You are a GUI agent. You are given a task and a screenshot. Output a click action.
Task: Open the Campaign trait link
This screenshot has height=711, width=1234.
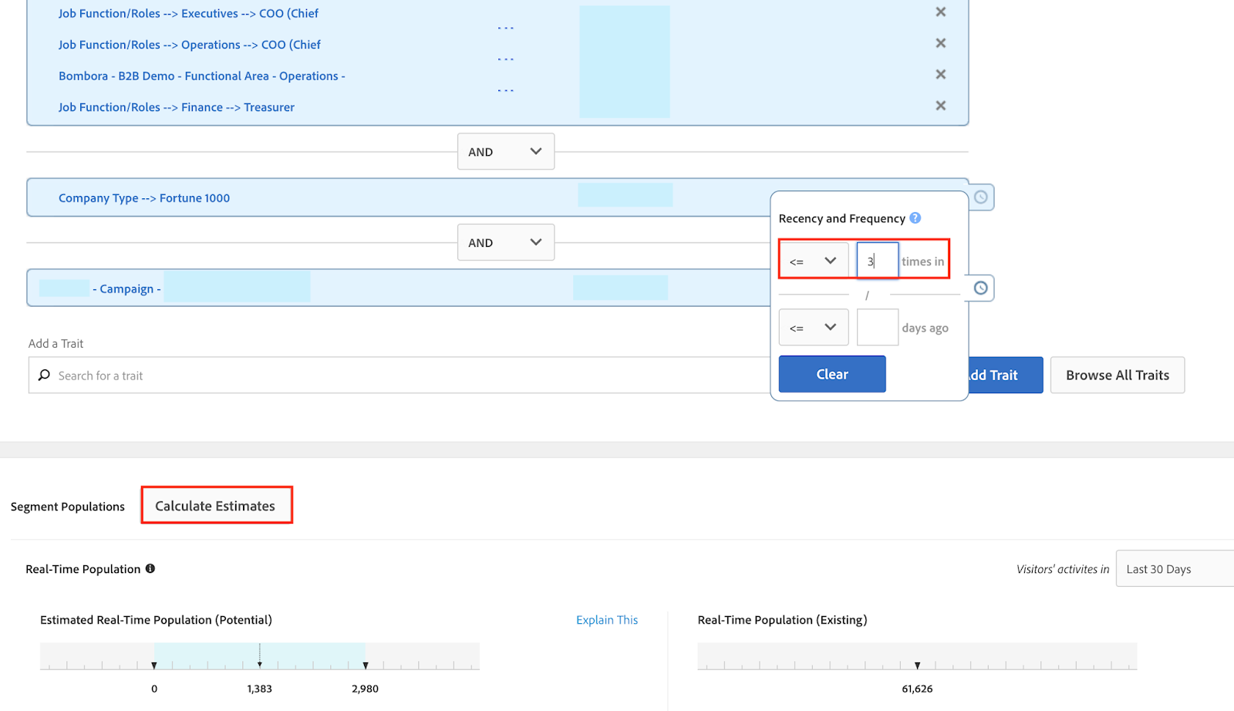coord(126,289)
